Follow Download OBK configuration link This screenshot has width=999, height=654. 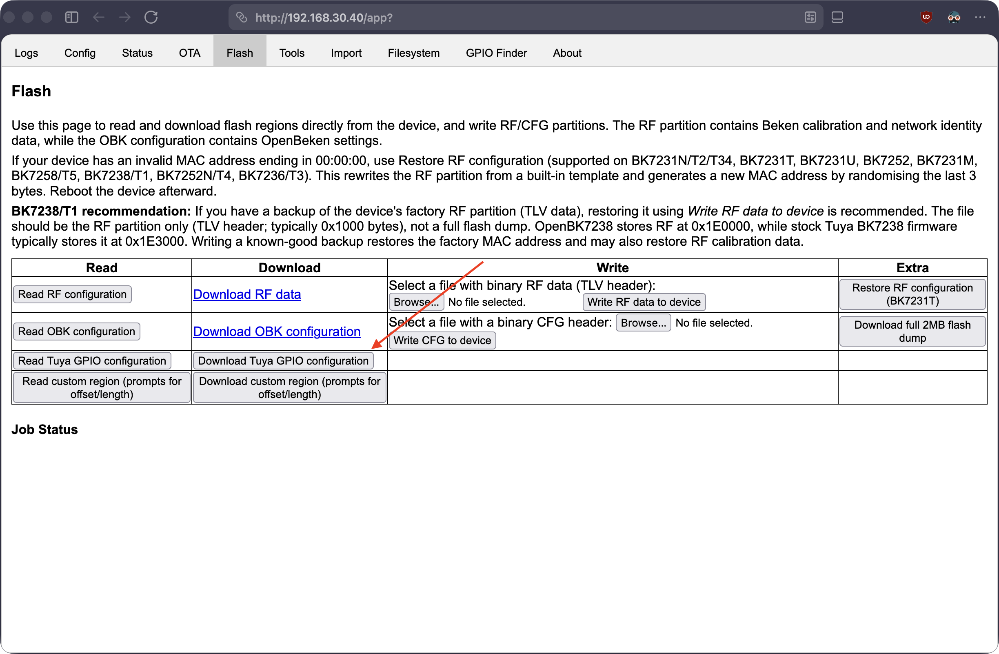(277, 331)
